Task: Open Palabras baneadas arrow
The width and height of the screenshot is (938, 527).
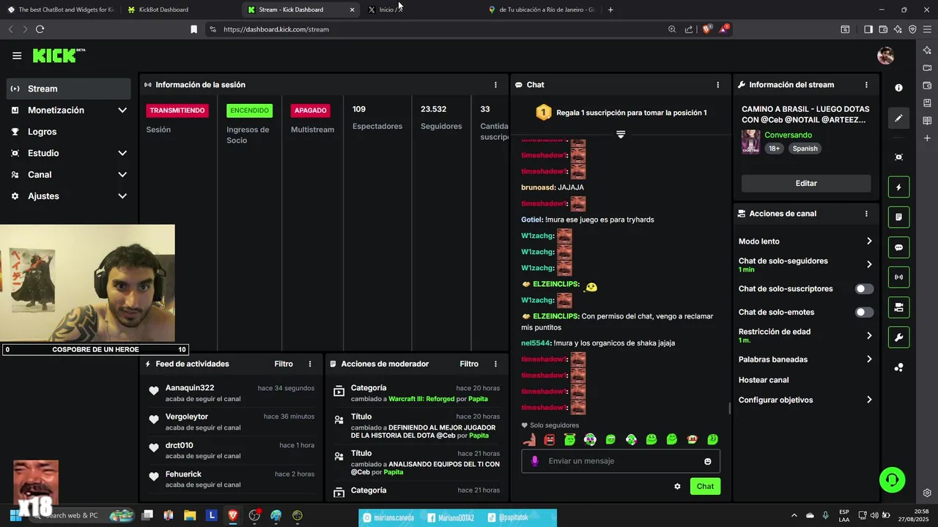Action: [x=869, y=359]
